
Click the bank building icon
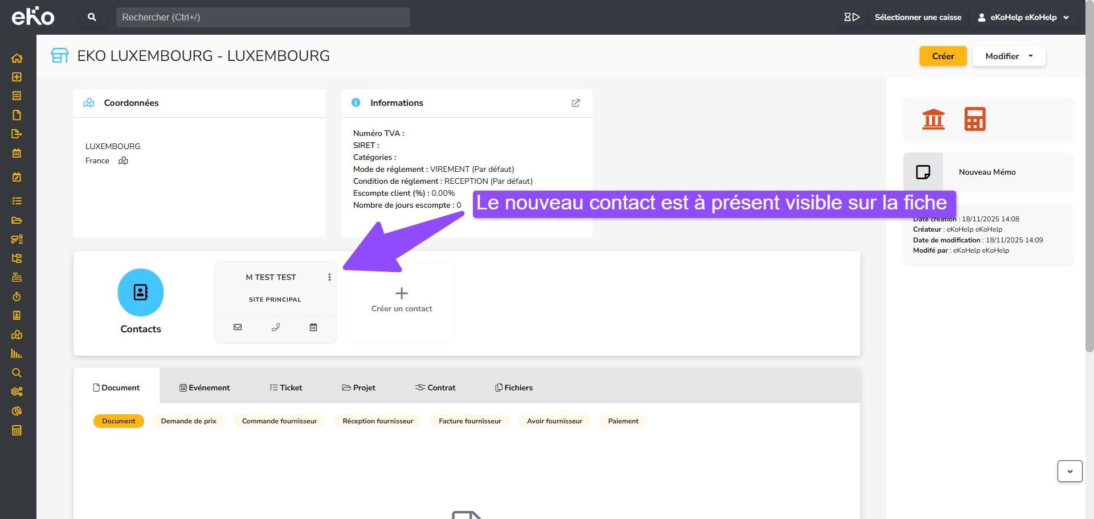click(933, 119)
